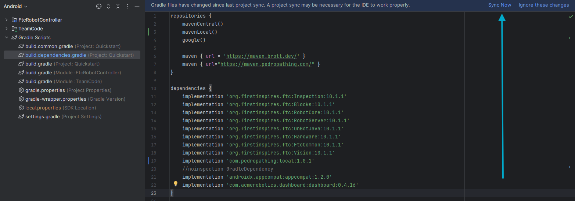Open the project panel options kebab menu

coord(127,6)
